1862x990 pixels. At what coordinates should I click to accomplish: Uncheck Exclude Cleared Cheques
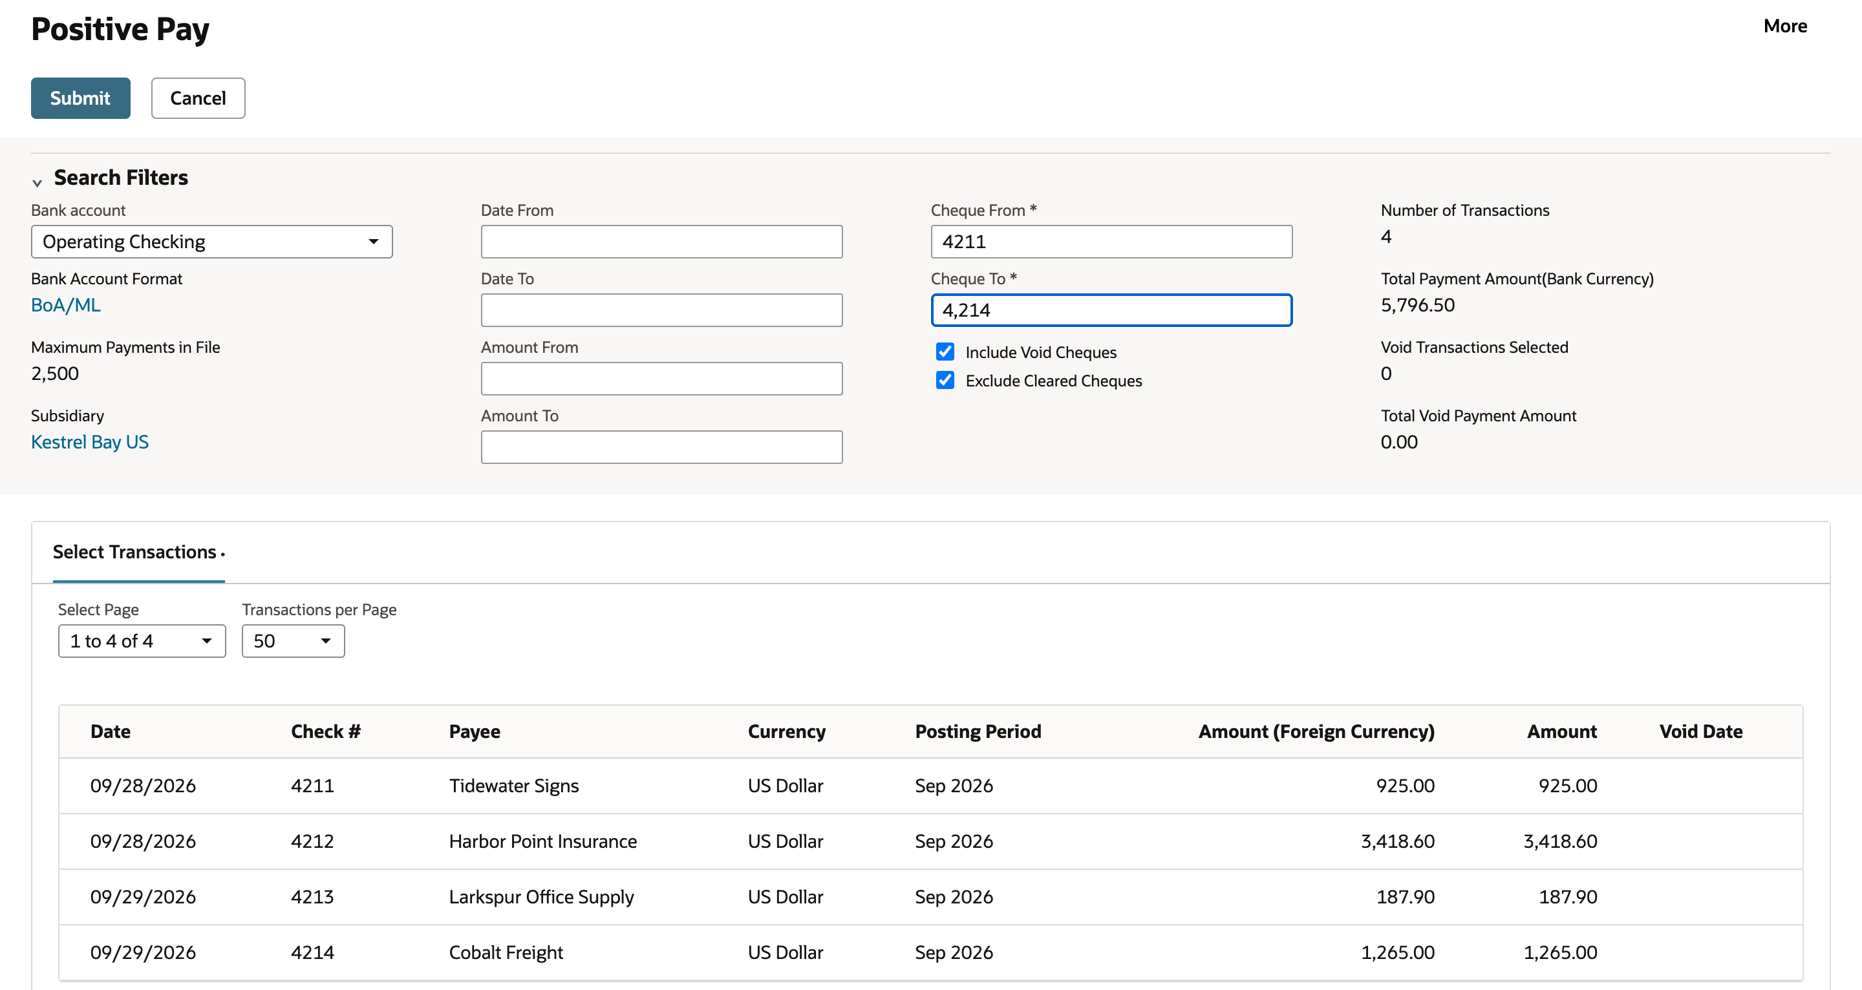tap(945, 380)
